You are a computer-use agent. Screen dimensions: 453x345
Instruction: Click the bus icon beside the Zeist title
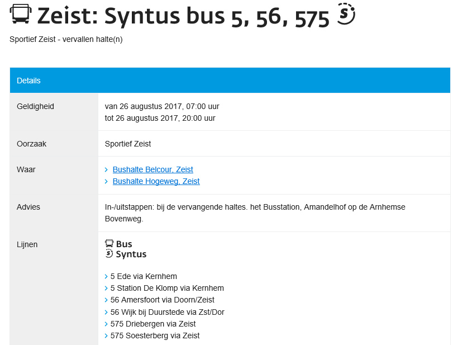coord(21,13)
